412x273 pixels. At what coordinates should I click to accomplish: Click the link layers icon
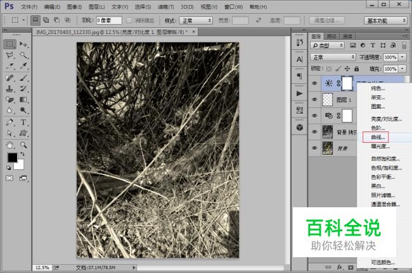(328, 267)
